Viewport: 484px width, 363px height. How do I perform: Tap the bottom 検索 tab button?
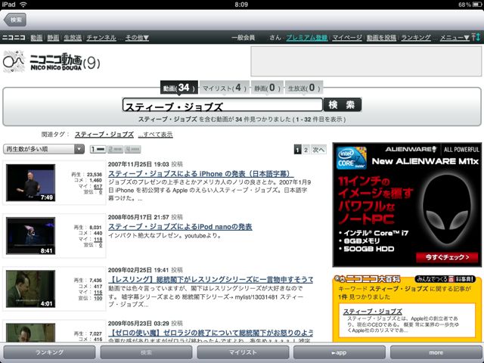pos(146,352)
